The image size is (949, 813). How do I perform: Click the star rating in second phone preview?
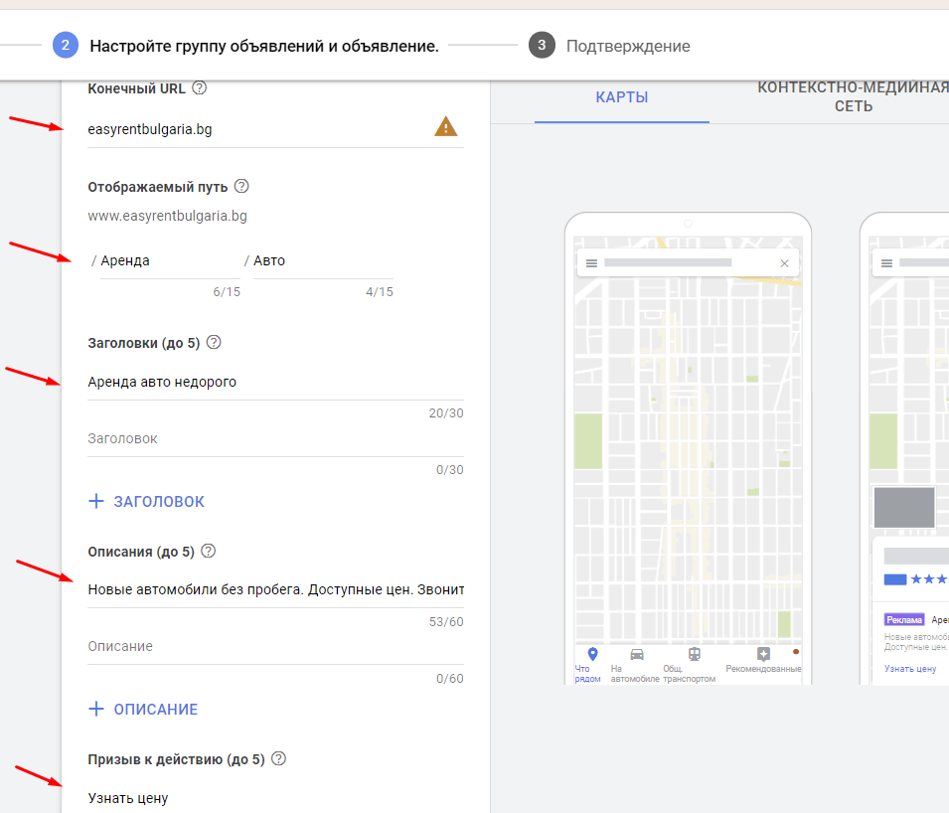(930, 579)
